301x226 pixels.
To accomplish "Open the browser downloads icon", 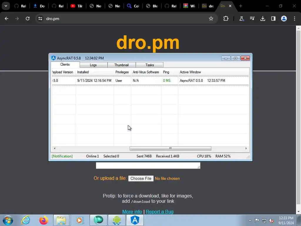I will [x=262, y=19].
